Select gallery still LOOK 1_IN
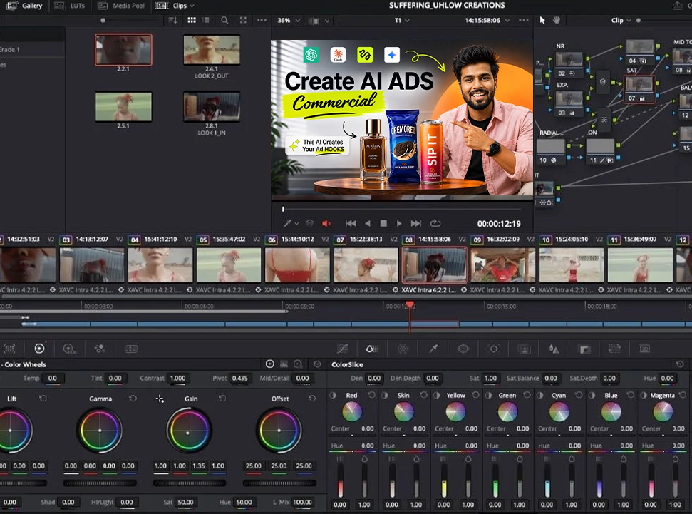This screenshot has height=514, width=692. [x=212, y=106]
